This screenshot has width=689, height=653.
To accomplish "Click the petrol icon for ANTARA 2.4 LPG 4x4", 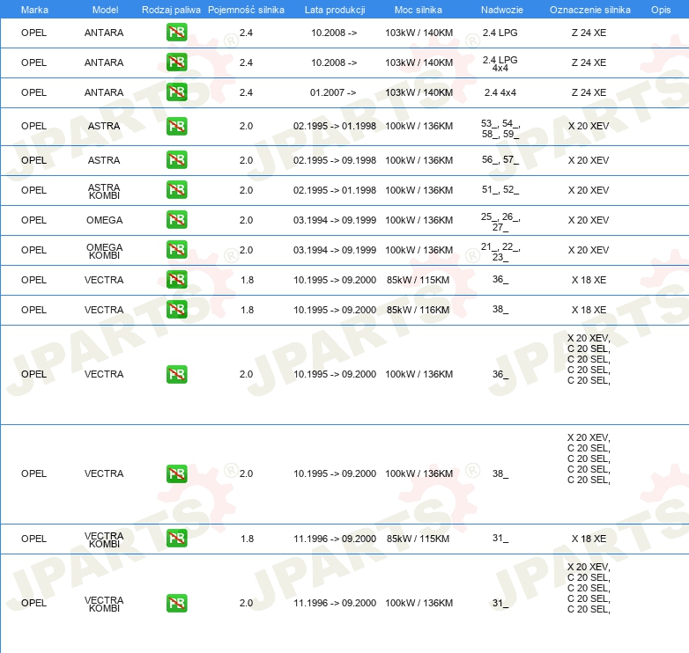I will click(176, 62).
